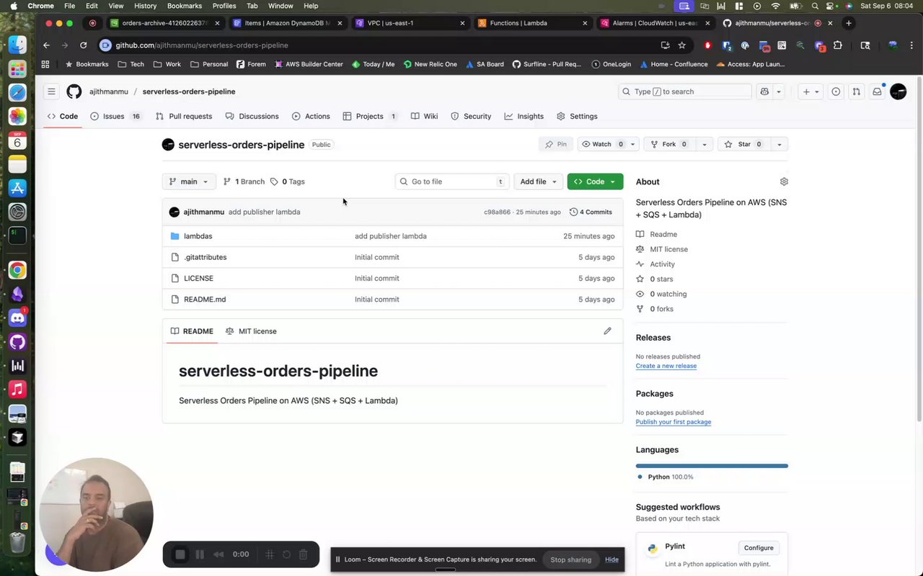Click the About settings gear icon
923x576 pixels.
pos(784,181)
